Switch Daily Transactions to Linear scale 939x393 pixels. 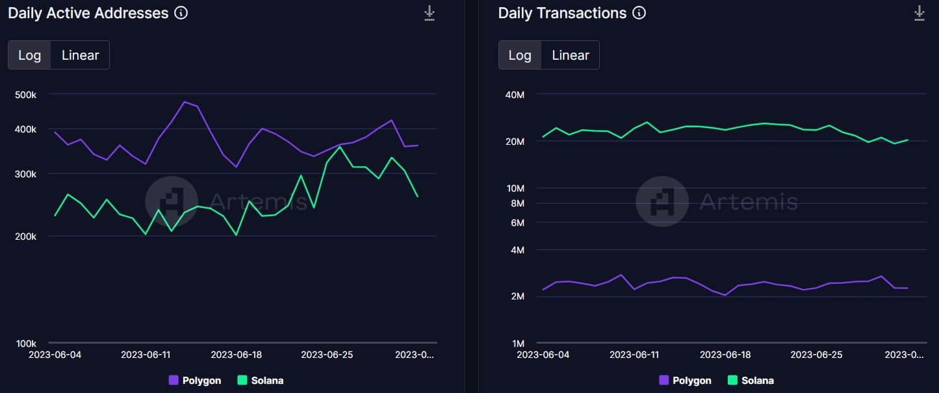pyautogui.click(x=571, y=55)
